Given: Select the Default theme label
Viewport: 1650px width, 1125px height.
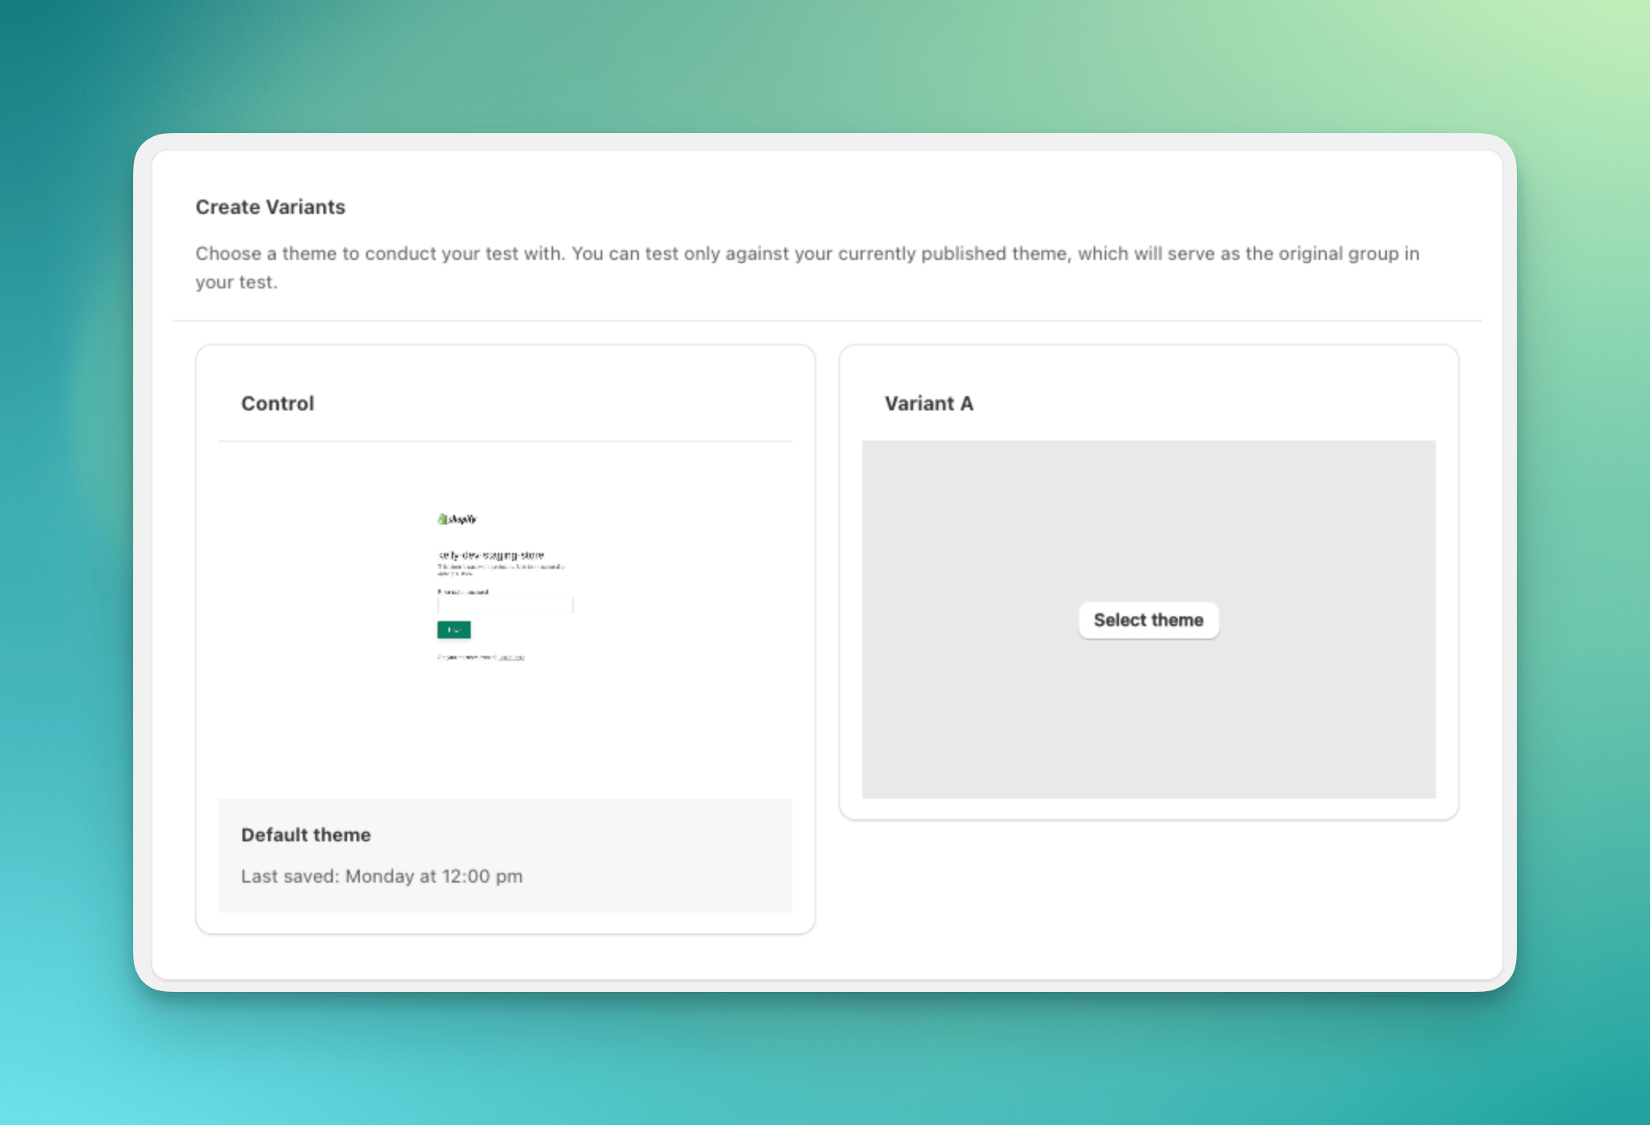Looking at the screenshot, I should tap(306, 835).
